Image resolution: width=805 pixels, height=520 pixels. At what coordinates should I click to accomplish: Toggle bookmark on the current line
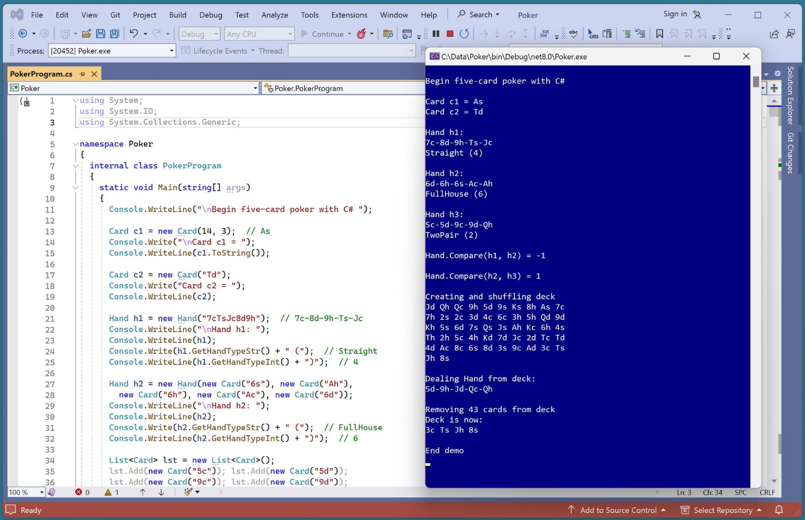pyautogui.click(x=660, y=34)
